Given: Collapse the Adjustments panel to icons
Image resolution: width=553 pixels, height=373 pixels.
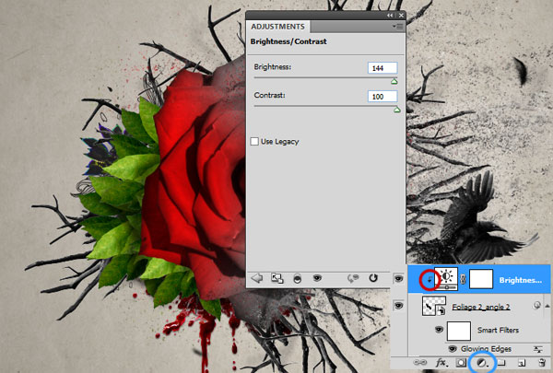Looking at the screenshot, I should (x=390, y=15).
